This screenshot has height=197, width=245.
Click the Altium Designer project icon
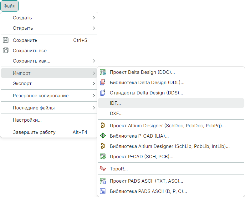tap(103, 126)
